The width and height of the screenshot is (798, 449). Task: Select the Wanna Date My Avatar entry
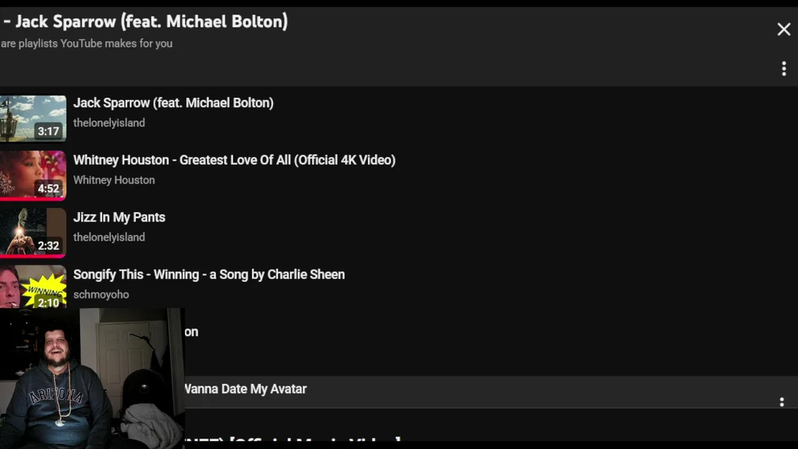click(246, 389)
